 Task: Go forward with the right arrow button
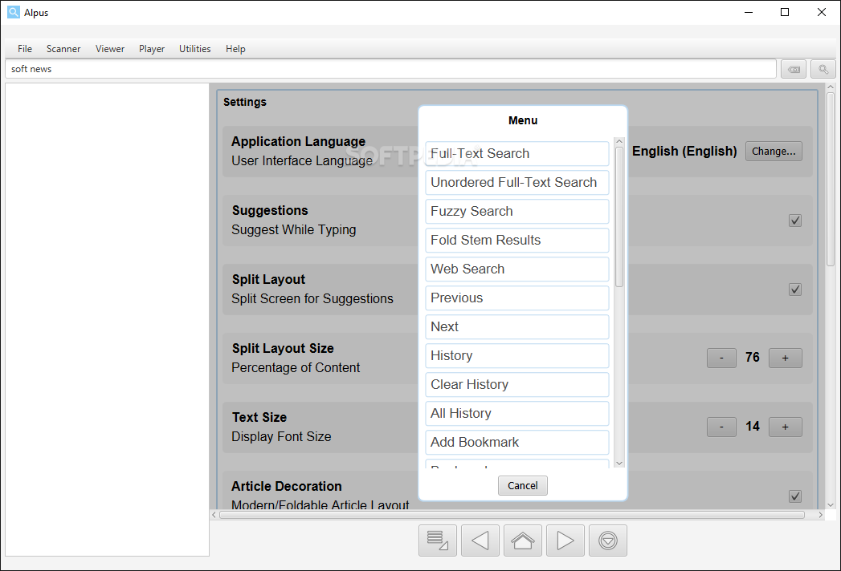[565, 541]
